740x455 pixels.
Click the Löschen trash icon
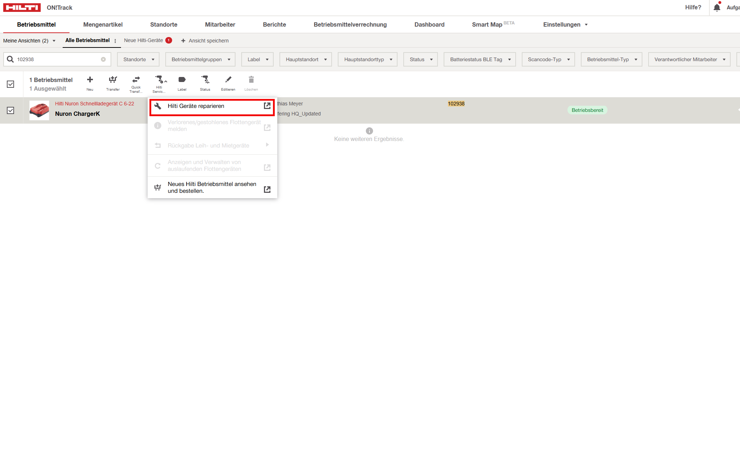251,79
